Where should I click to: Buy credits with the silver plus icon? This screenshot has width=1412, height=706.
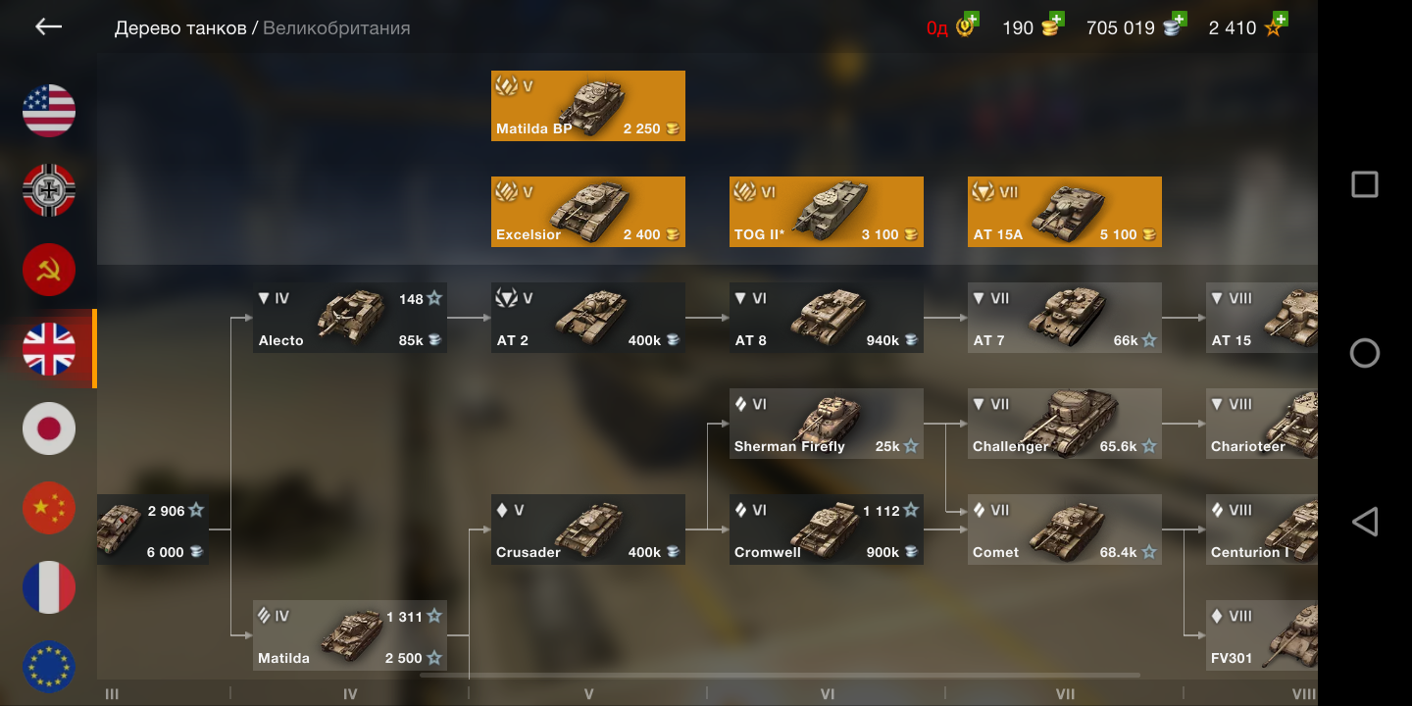coord(1175,25)
